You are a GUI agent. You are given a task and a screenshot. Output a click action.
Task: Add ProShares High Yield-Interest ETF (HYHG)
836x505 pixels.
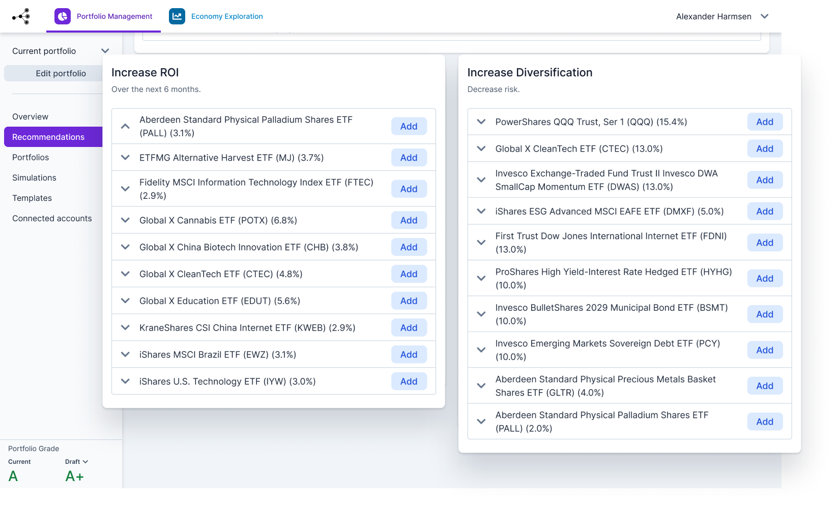click(x=765, y=279)
